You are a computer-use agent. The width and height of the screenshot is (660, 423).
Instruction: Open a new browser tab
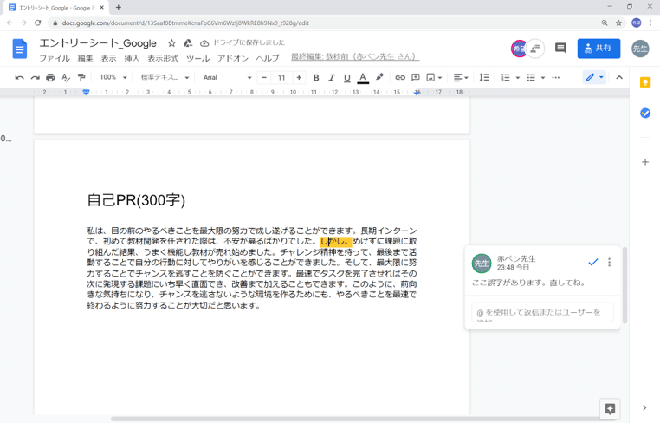119,7
